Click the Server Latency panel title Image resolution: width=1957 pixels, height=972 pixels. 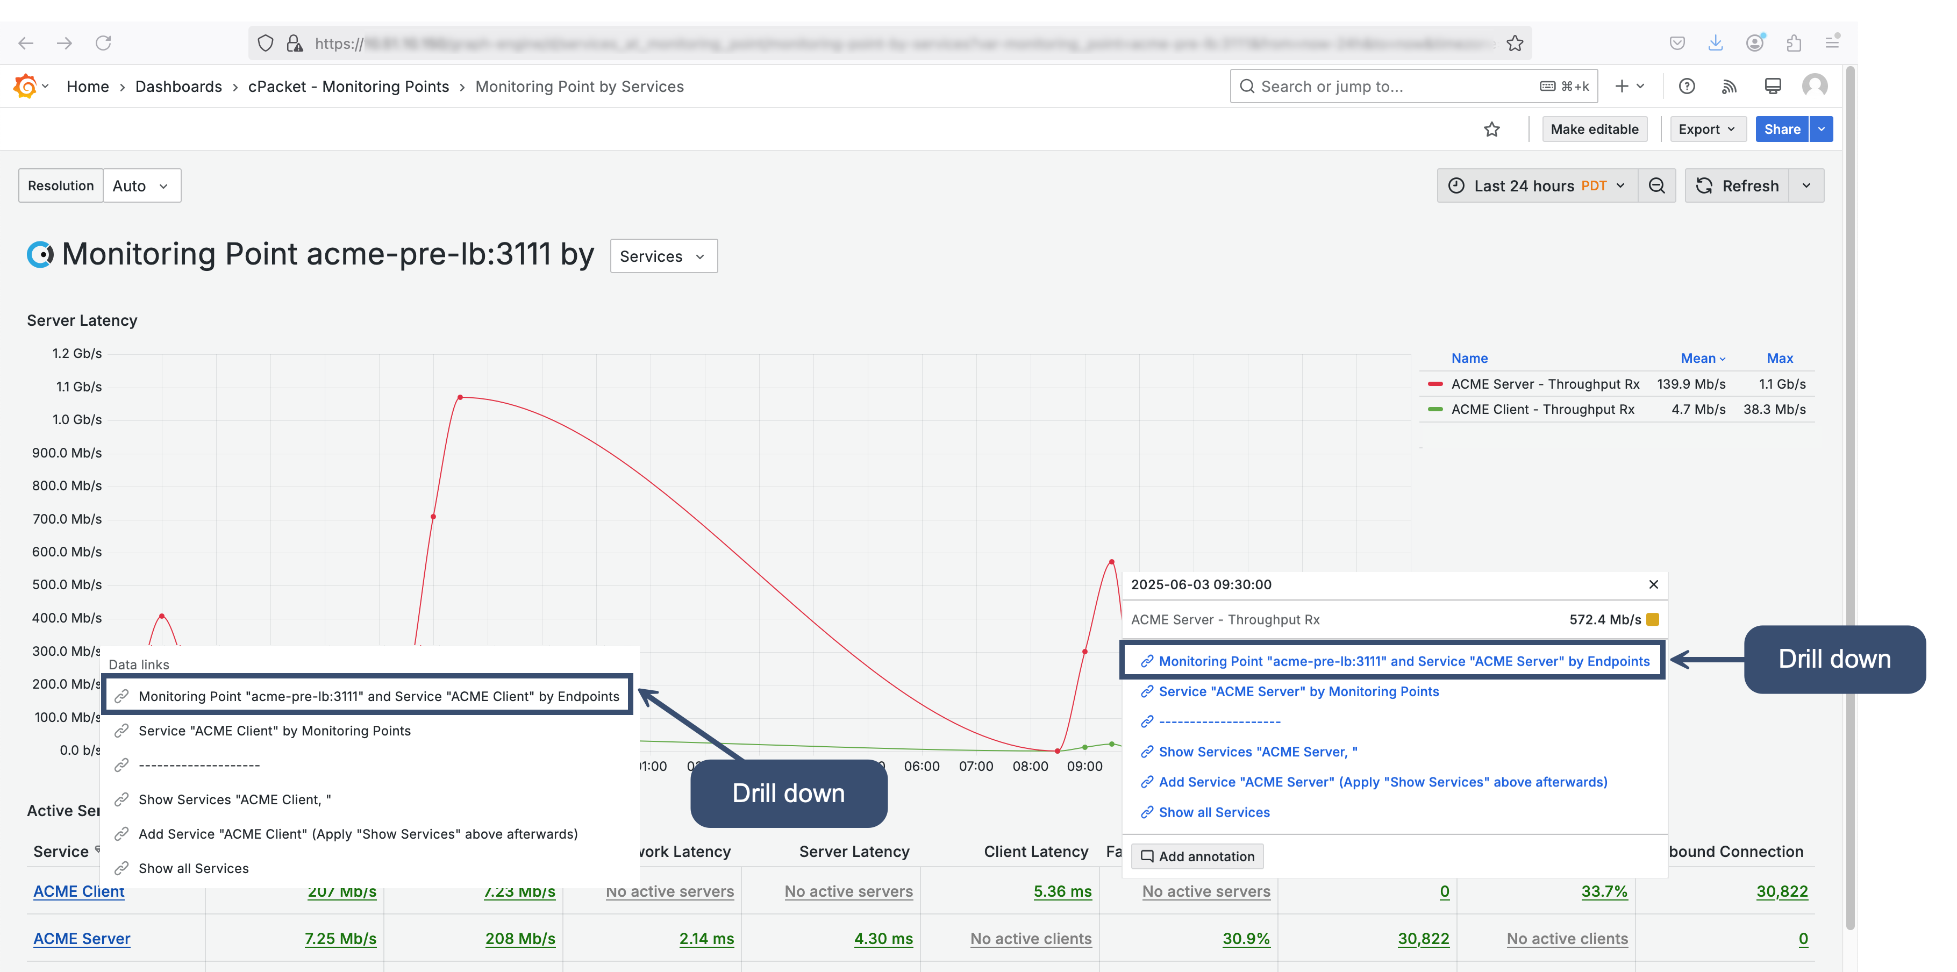[82, 320]
